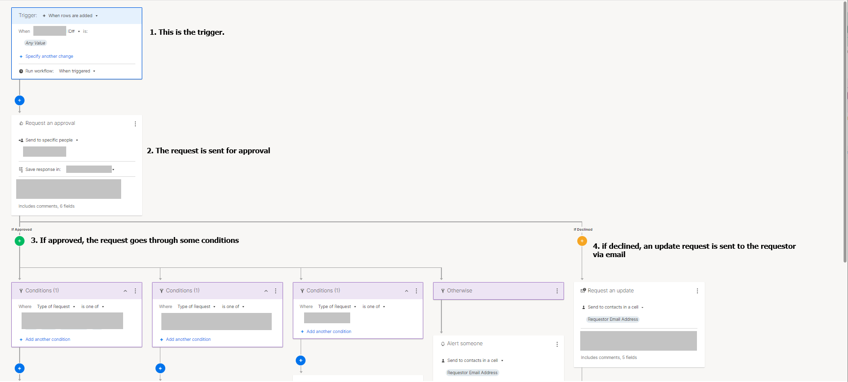Click the values field in second Conditions block
This screenshot has width=848, height=382.
(x=216, y=321)
